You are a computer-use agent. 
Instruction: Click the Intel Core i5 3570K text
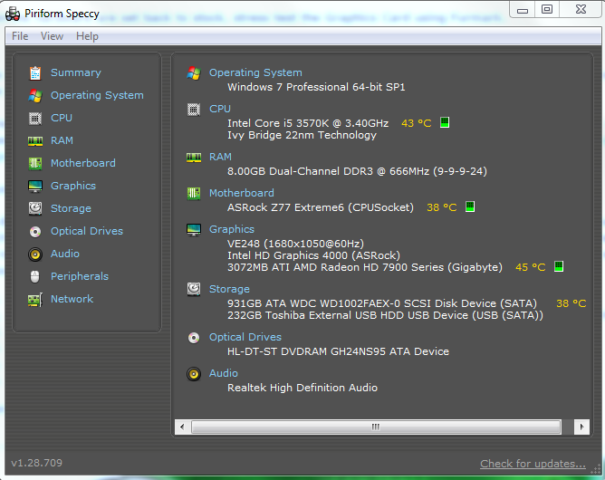click(x=308, y=123)
